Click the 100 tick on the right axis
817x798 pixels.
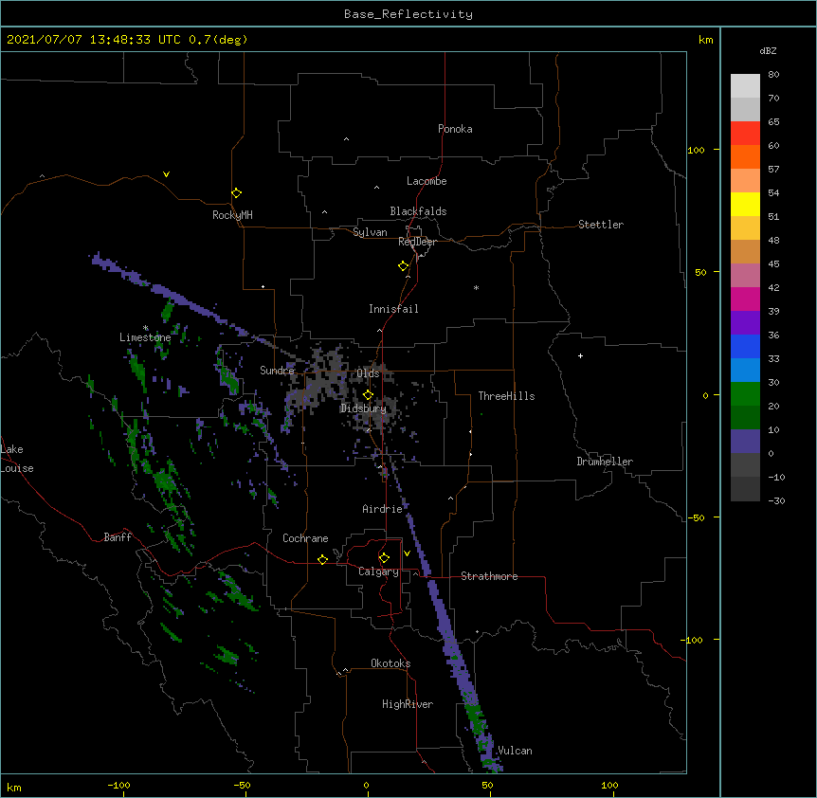coord(696,150)
